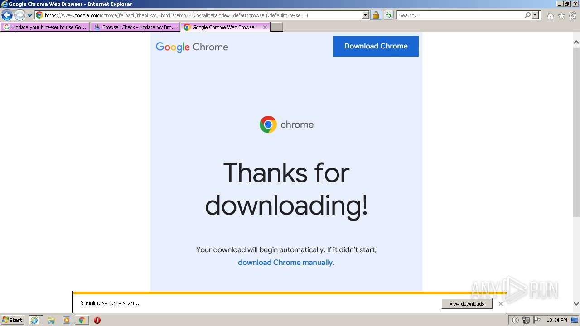Go back with the browser Back arrow
580x326 pixels.
point(7,15)
